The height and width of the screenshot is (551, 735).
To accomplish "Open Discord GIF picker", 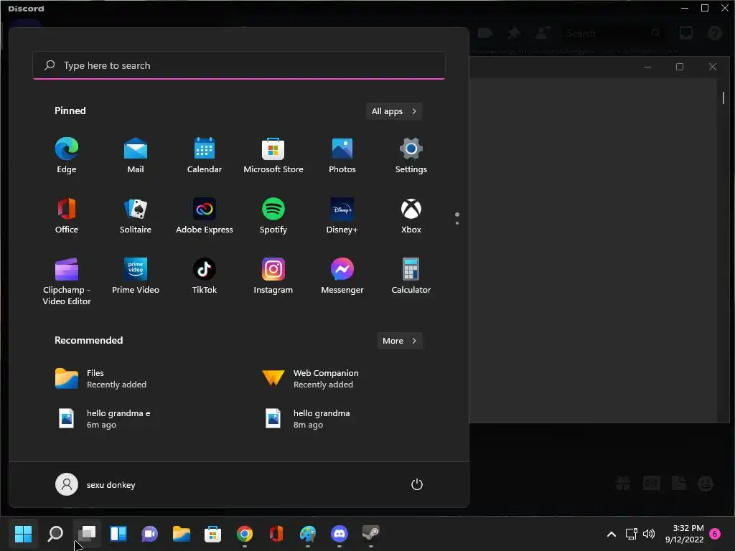I will (651, 483).
